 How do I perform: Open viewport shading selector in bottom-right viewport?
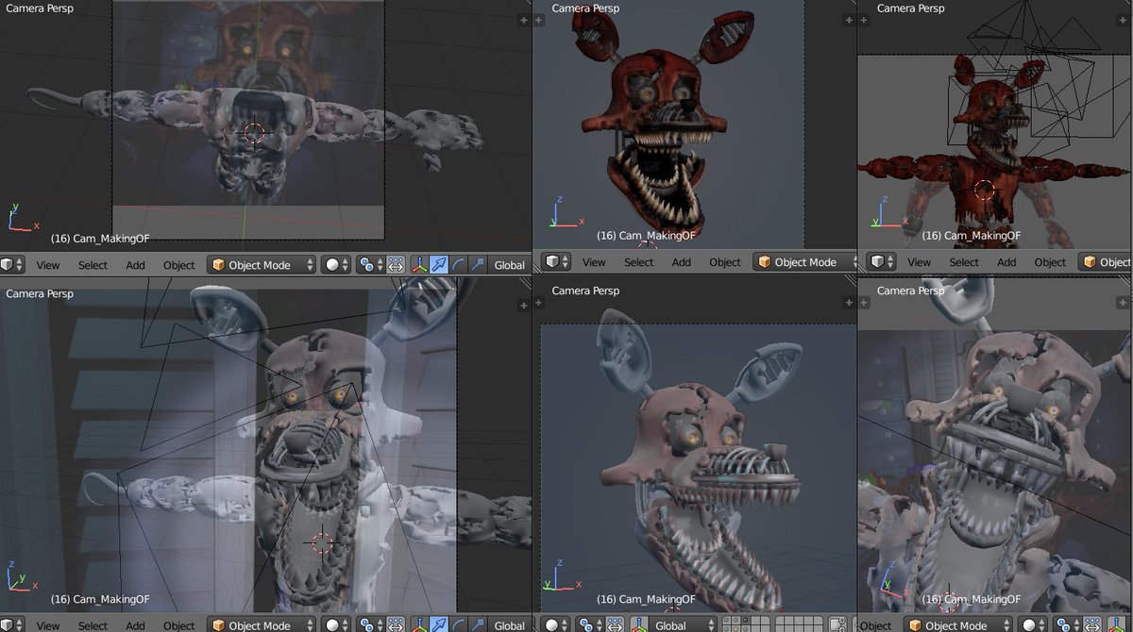pyautogui.click(x=1033, y=625)
